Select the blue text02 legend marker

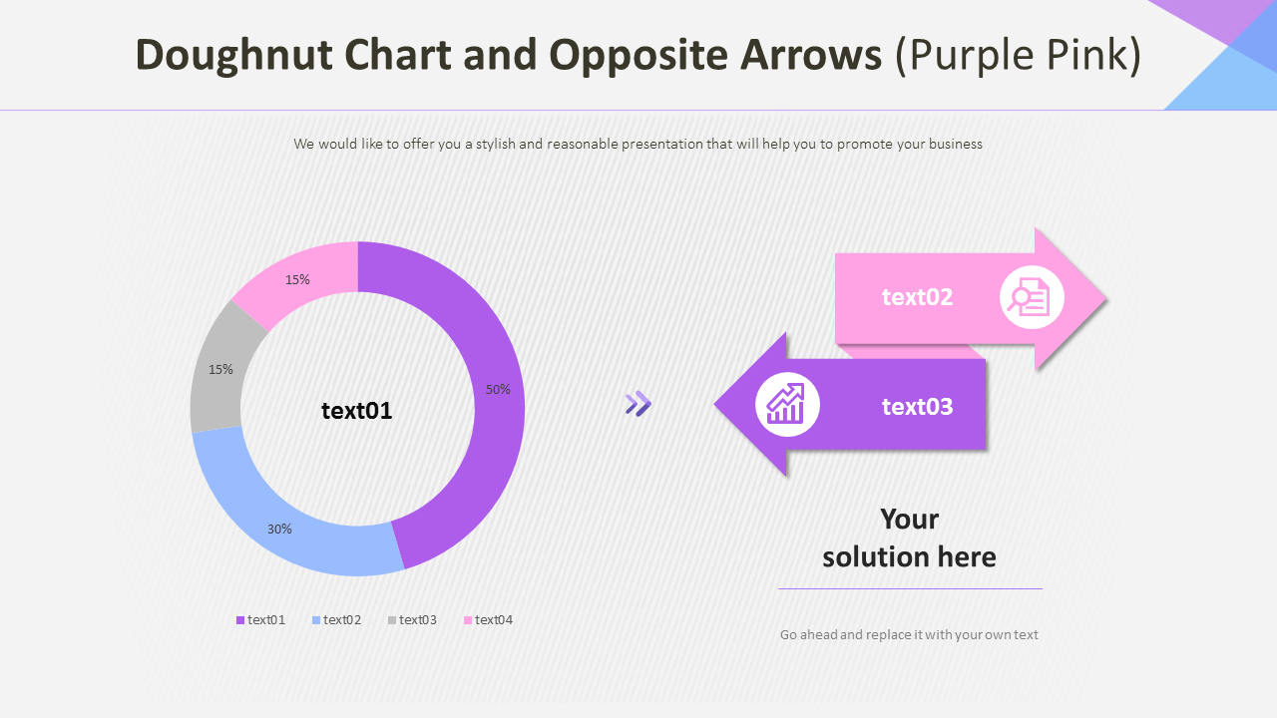coord(316,620)
